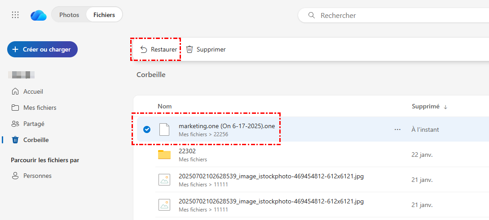
Task: Open Partagé in the sidebar
Action: click(x=34, y=124)
